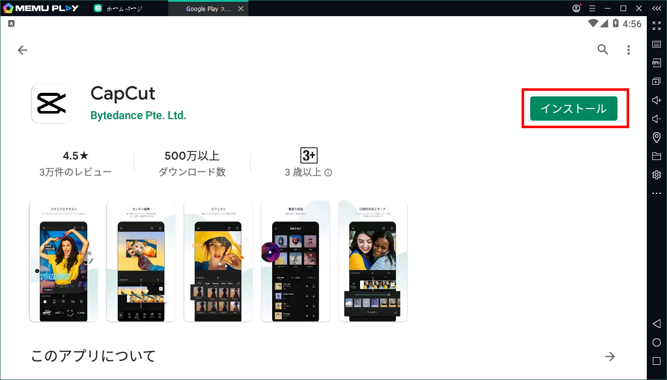
Task: Click the APK install icon
Action: 656,63
